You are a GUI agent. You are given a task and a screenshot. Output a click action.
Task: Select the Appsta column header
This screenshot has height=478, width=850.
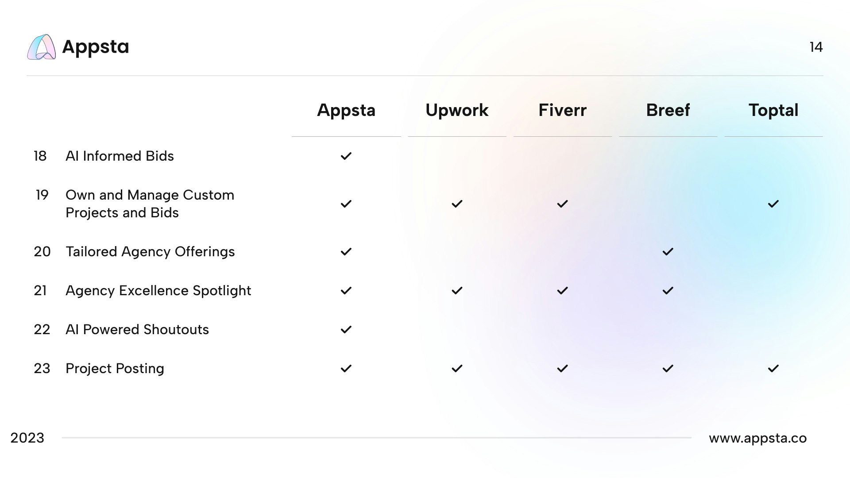(x=346, y=110)
